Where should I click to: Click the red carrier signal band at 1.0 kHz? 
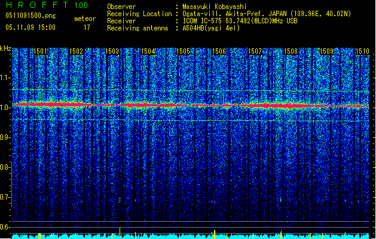pyautogui.click(x=191, y=105)
